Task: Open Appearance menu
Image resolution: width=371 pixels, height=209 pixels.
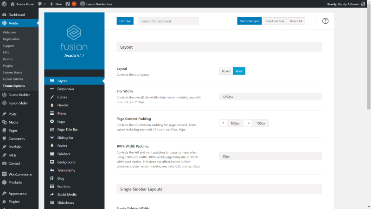Action: pos(18,193)
